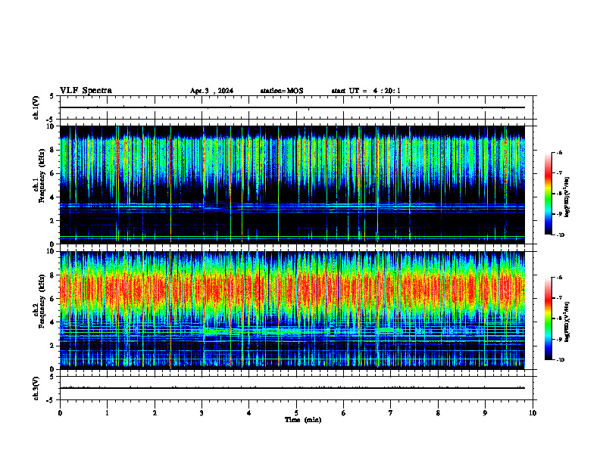Click the ch.1(V) waveform trace panel
Image resolution: width=600 pixels, height=463 pixels.
(296, 107)
